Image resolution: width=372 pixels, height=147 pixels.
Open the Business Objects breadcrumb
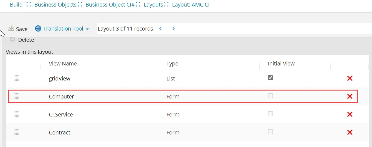click(56, 5)
